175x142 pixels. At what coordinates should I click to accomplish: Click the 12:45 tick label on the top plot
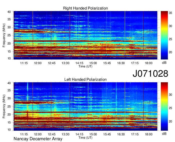52,63
